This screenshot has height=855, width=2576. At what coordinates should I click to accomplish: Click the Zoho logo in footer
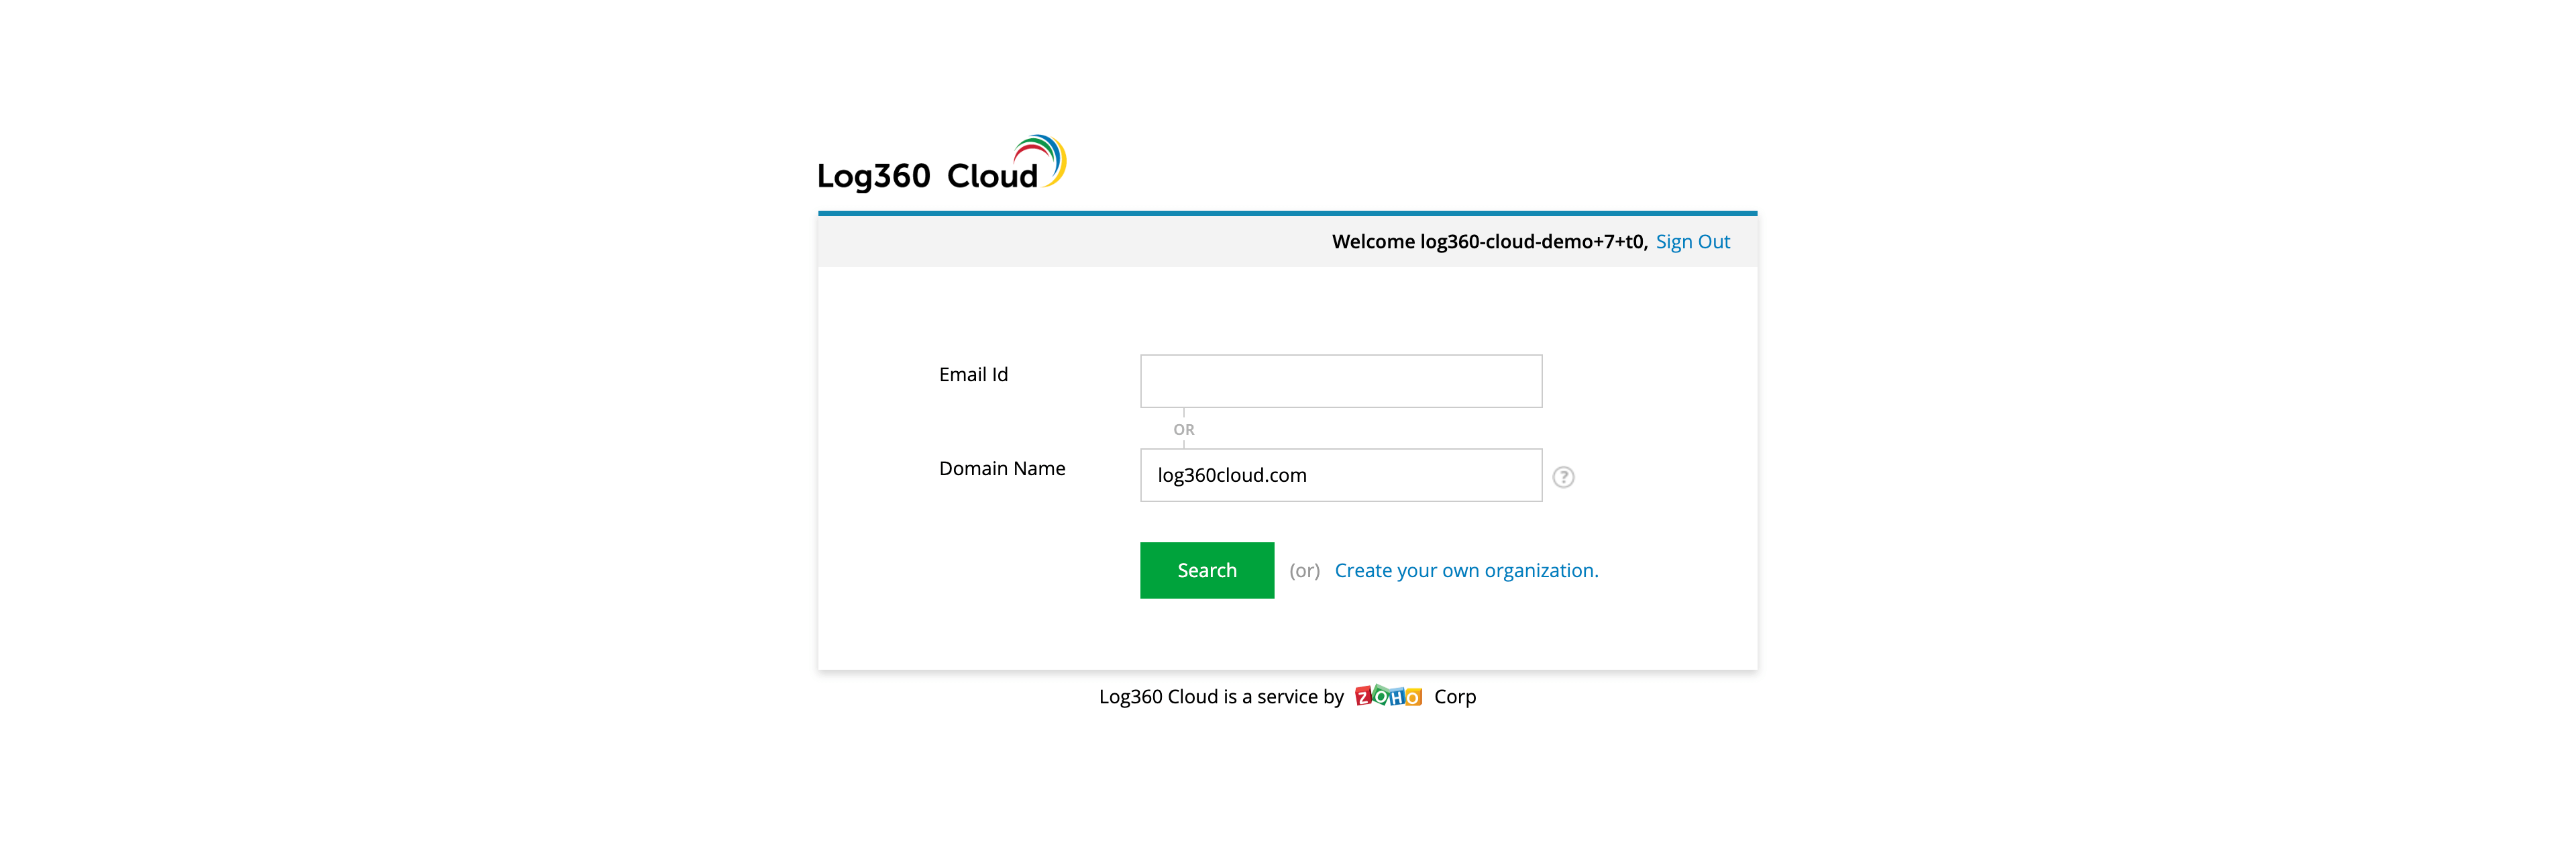click(1388, 696)
